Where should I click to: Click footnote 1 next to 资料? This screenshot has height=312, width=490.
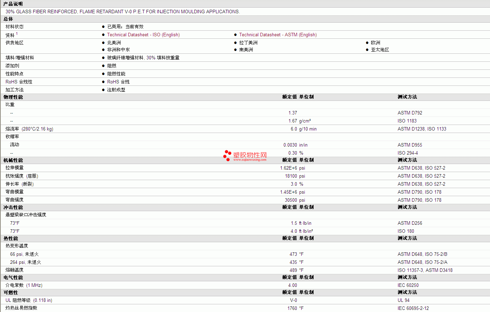point(17,34)
